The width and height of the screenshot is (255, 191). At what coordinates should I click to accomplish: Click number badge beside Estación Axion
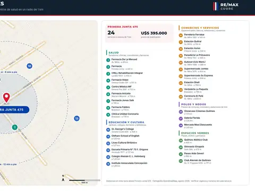coord(181,49)
